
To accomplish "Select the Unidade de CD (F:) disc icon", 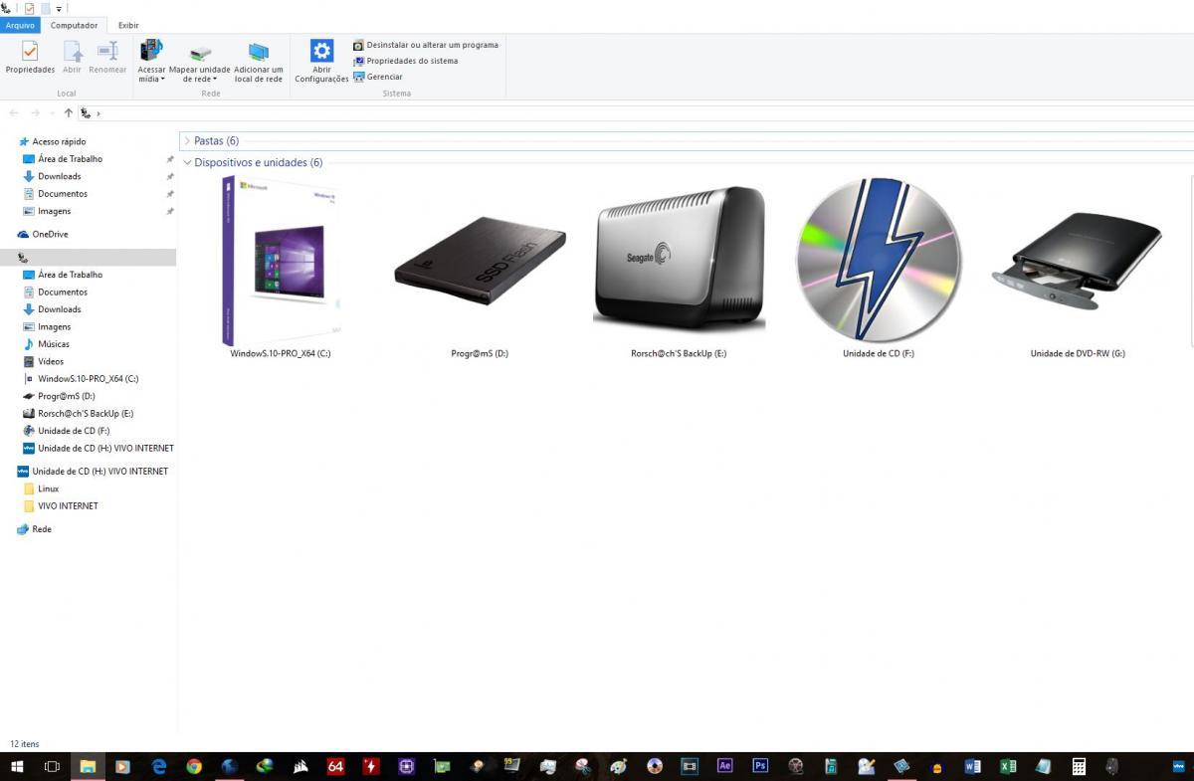I will [879, 268].
